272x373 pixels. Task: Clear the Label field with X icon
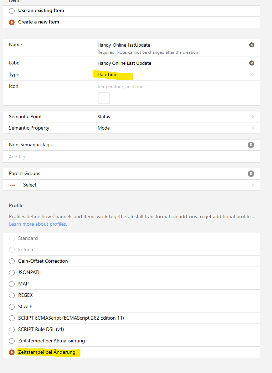pos(251,63)
